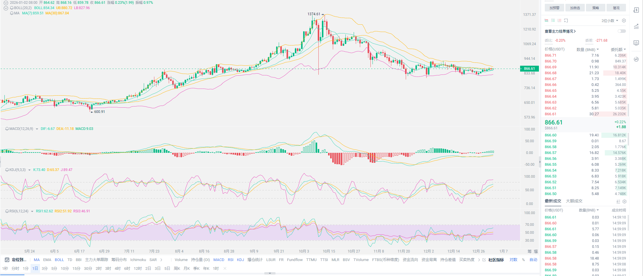Image resolution: width=643 pixels, height=276 pixels.
Task: Expand the MACD(12,26,9) indicator dropdown arrow
Action: point(37,129)
